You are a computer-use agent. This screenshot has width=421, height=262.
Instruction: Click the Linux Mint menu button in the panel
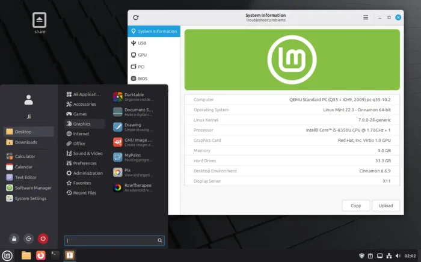click(7, 255)
